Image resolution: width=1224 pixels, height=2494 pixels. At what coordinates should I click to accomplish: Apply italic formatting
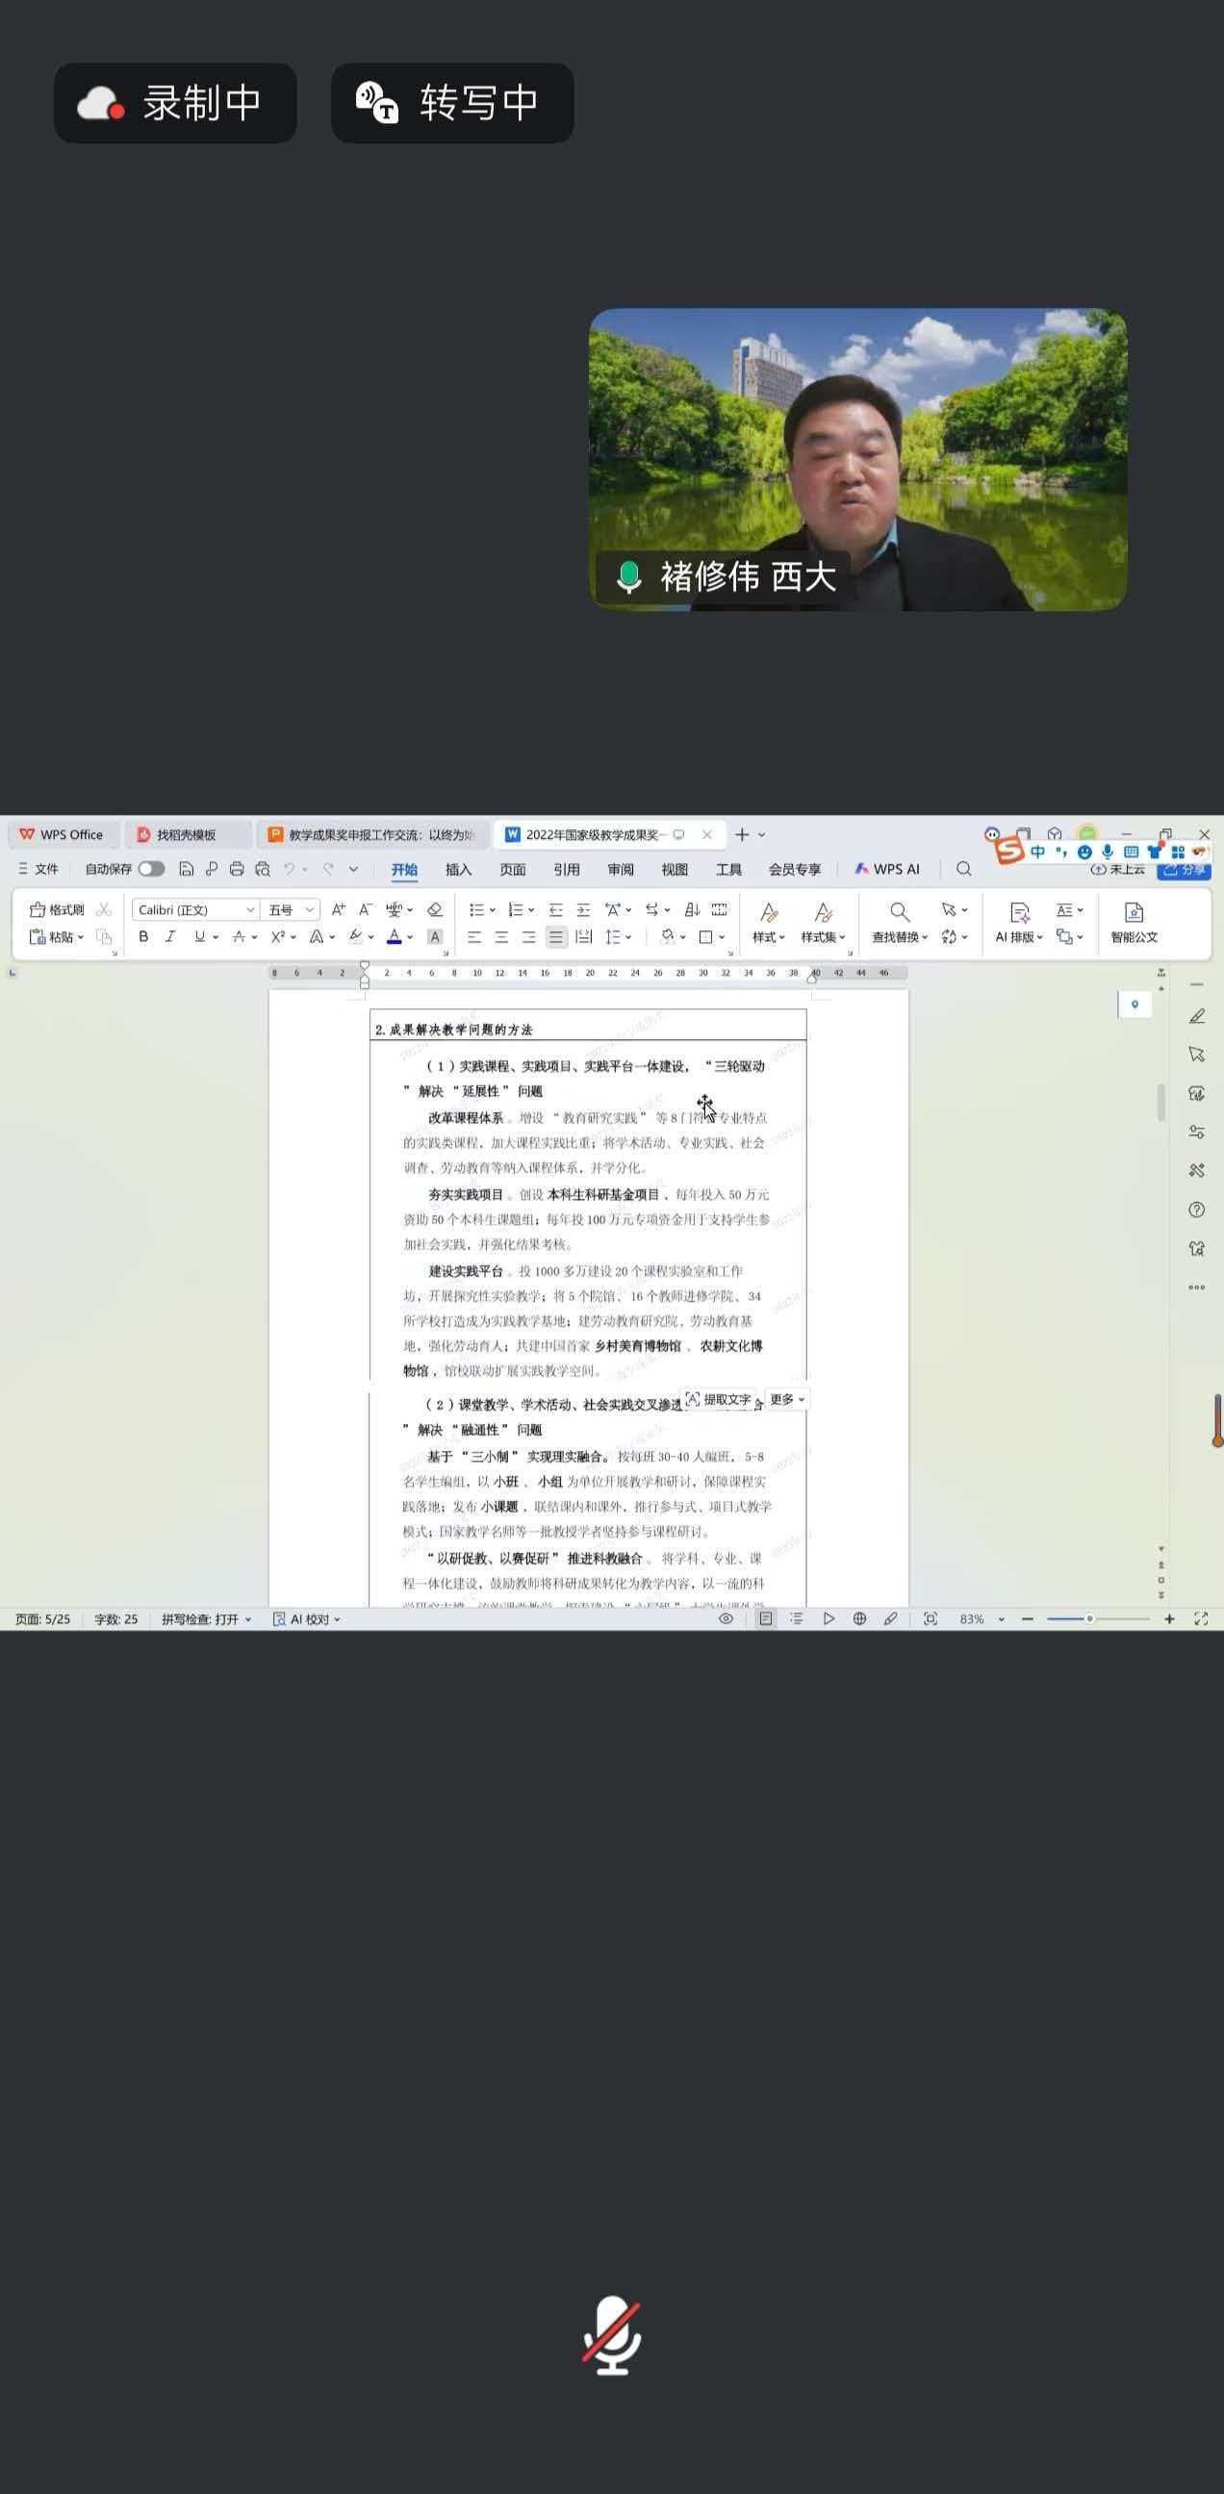coord(170,936)
